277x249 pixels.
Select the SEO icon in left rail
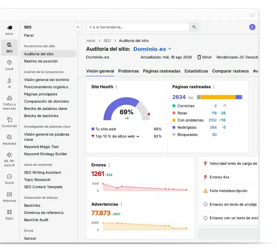[x=9, y=45]
